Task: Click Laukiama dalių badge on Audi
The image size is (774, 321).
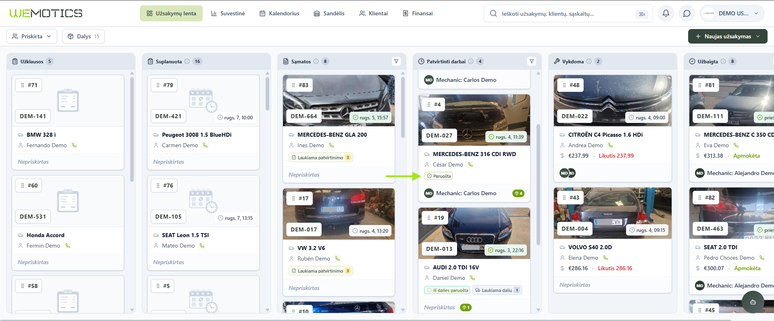Action: pyautogui.click(x=497, y=290)
